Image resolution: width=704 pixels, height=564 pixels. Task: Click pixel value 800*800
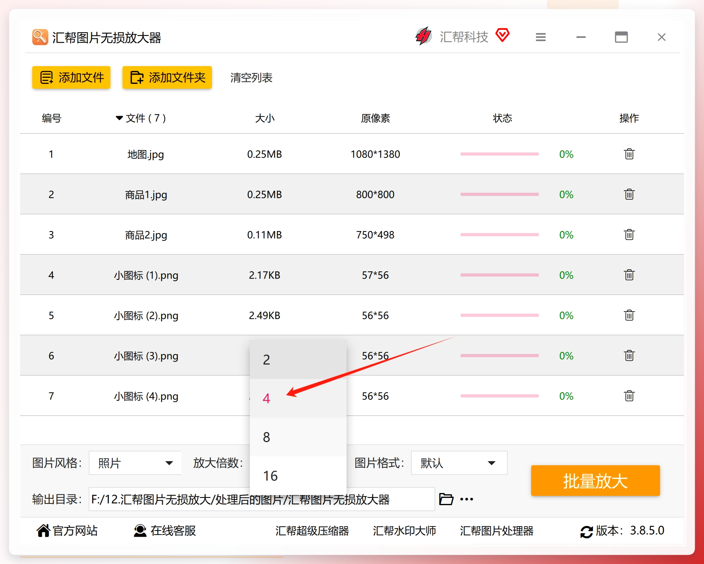coord(375,194)
